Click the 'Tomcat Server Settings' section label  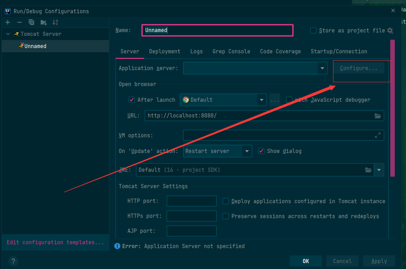[x=153, y=186]
